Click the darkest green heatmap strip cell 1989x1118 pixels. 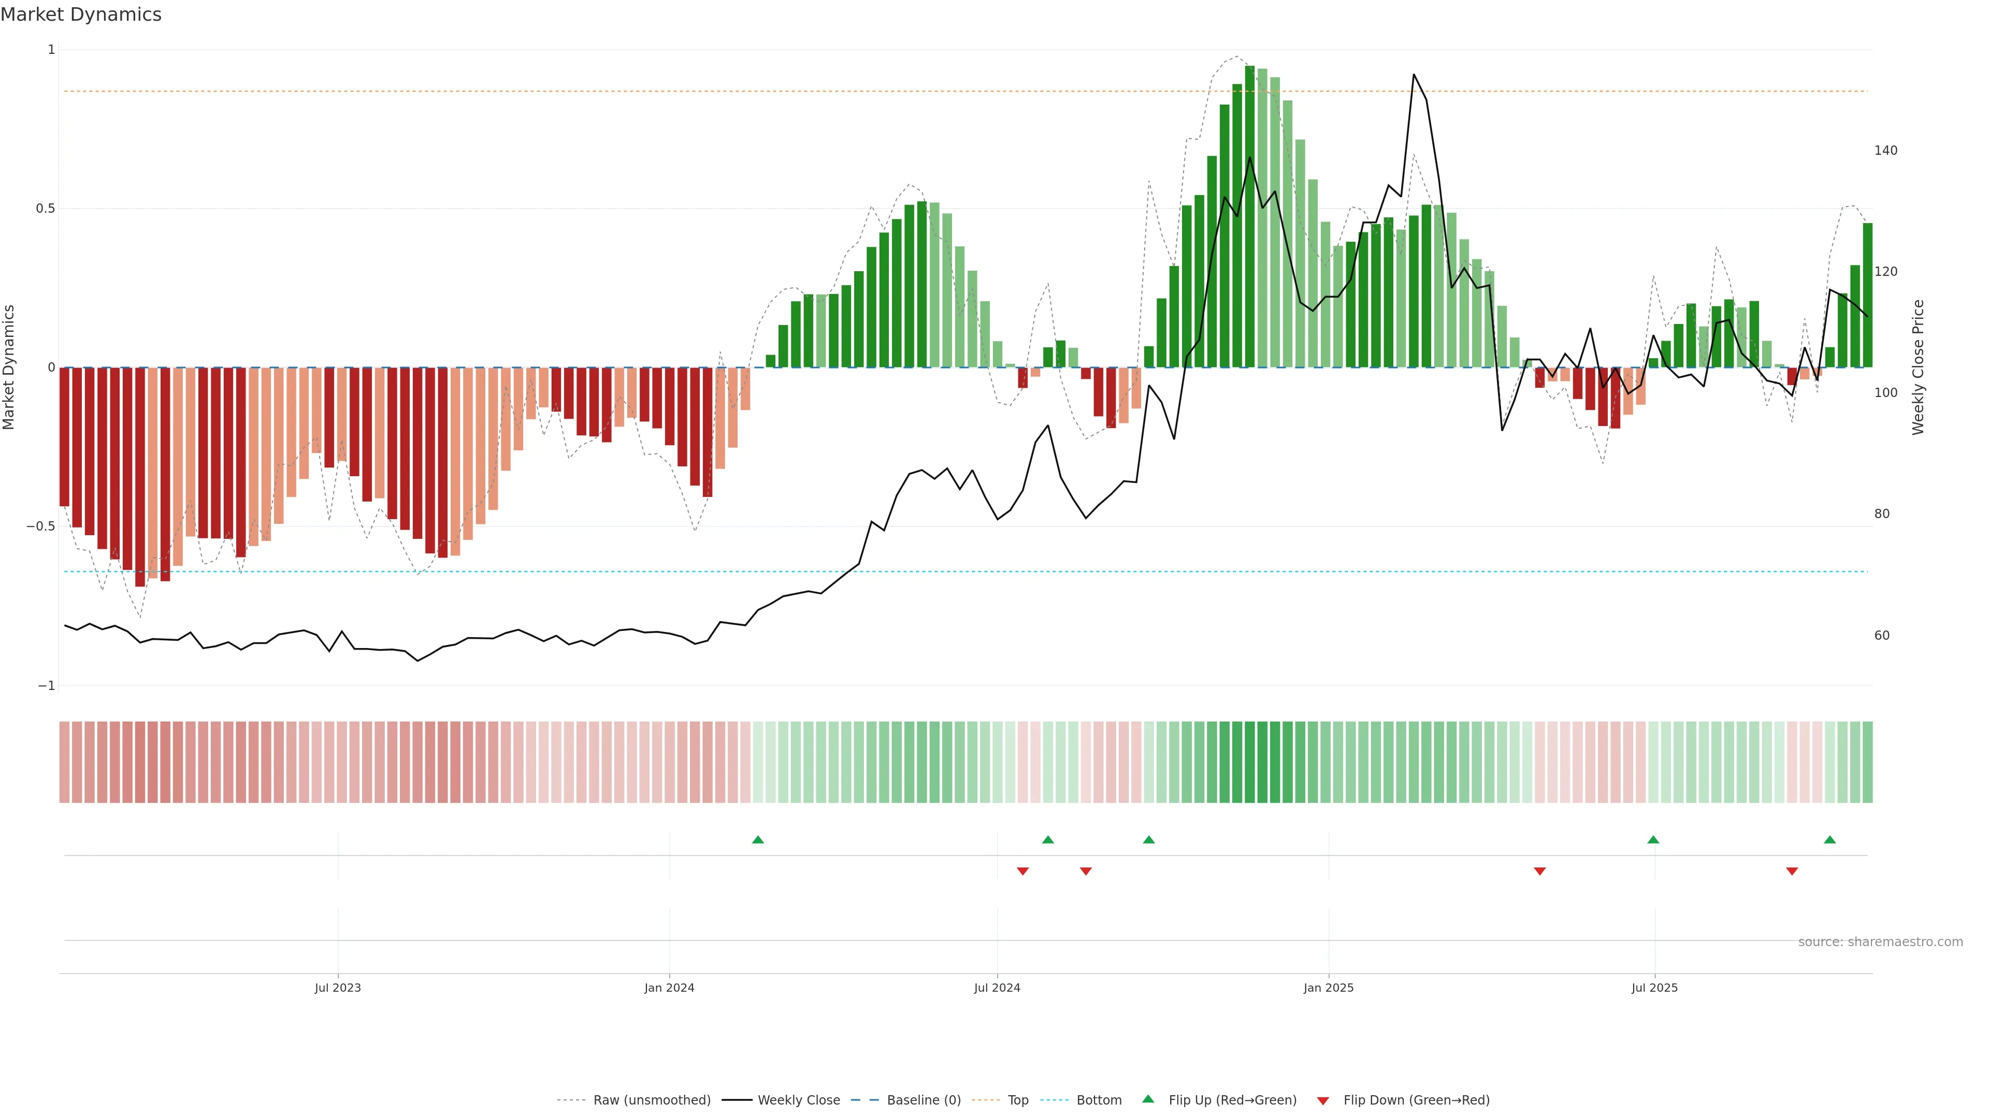pos(1249,762)
